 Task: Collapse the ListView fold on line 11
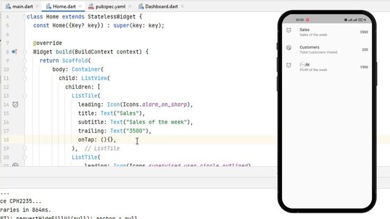click(24, 78)
